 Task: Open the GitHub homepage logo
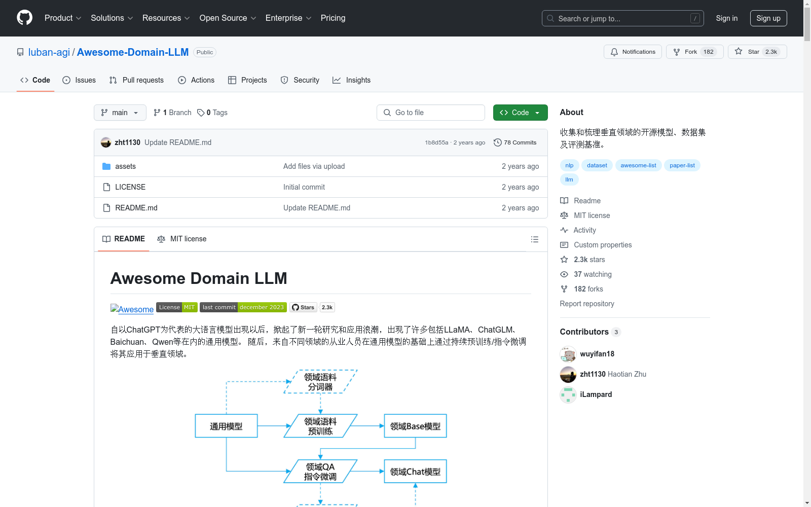[x=24, y=18]
